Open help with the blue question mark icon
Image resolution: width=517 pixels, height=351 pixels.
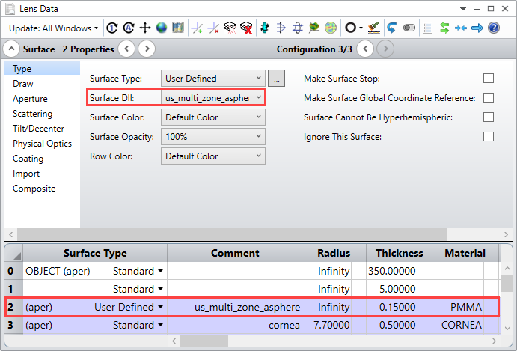(x=494, y=28)
